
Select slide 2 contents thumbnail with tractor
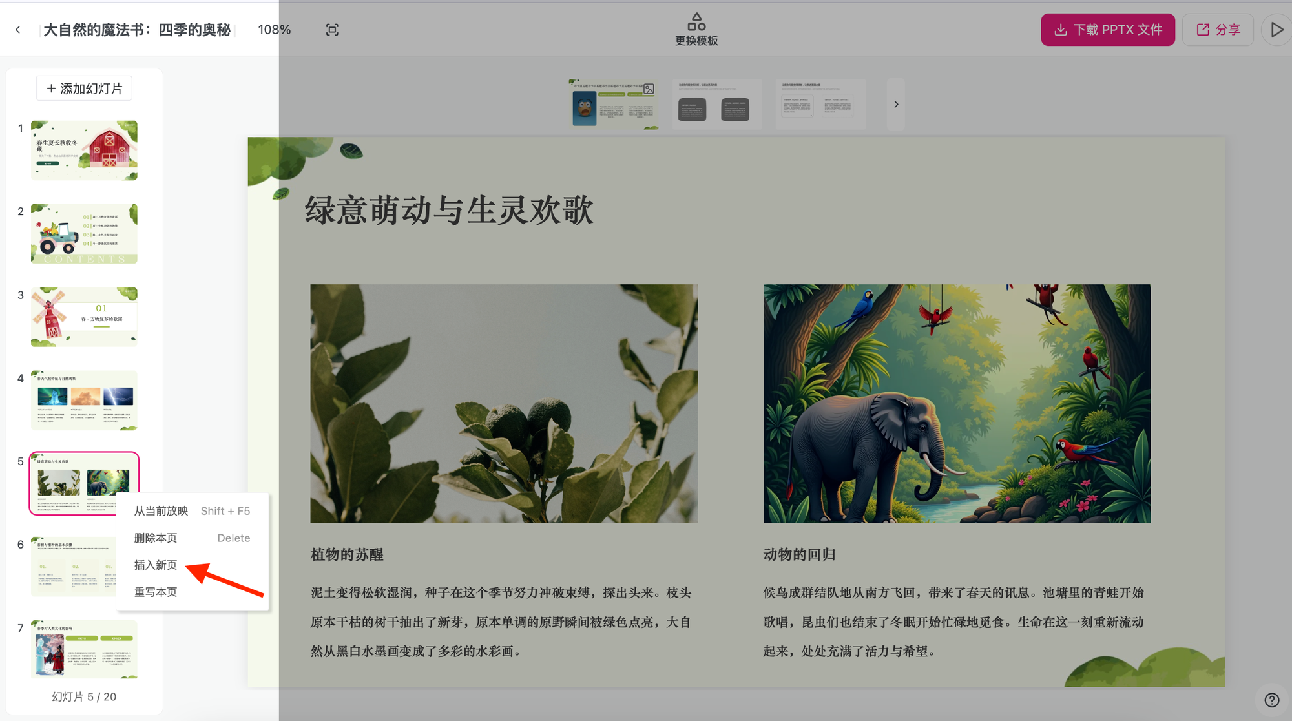84,233
